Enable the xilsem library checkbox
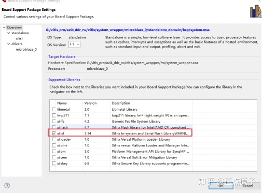 54,157
